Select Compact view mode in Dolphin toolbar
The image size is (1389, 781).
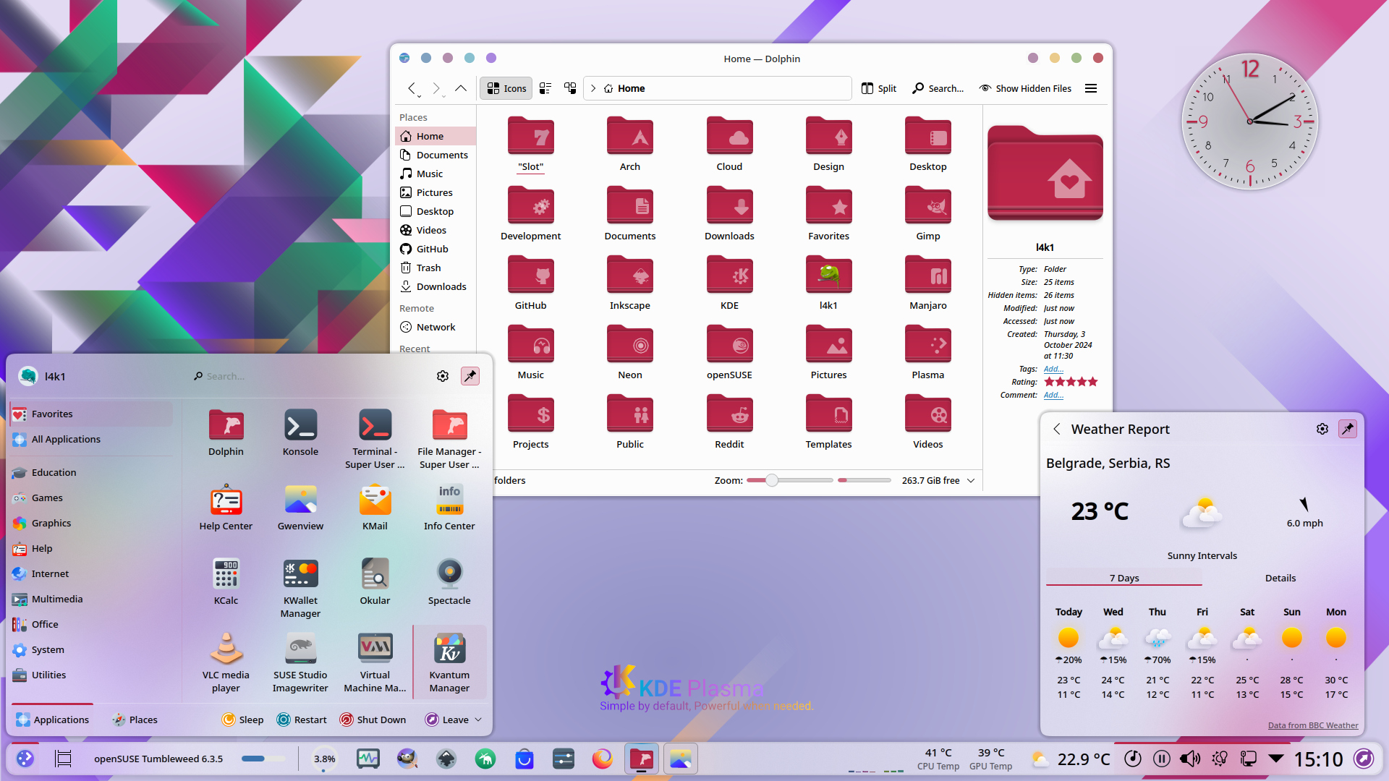(x=545, y=88)
